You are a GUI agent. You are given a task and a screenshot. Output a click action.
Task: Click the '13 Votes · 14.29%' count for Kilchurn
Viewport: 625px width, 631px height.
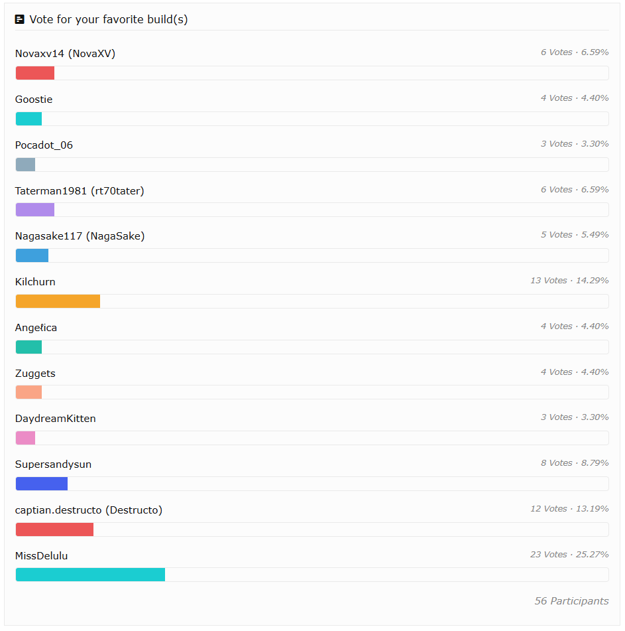(x=569, y=281)
